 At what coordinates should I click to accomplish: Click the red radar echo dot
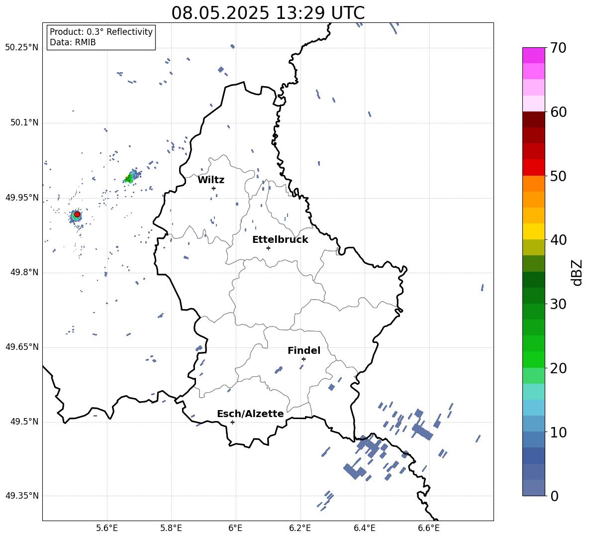[77, 214]
